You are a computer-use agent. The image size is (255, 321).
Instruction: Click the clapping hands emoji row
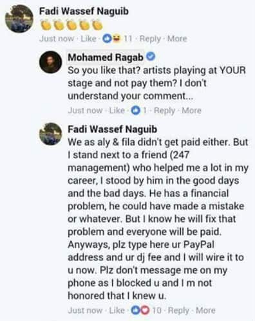tap(71, 24)
